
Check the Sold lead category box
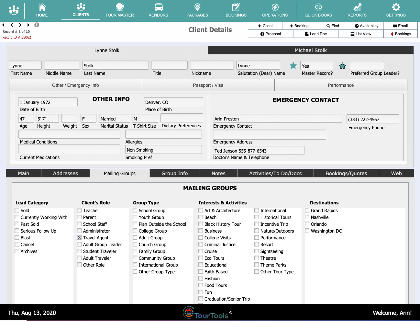(x=17, y=210)
